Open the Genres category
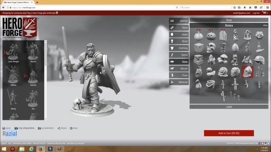The height and width of the screenshot is (152, 271). (179, 21)
